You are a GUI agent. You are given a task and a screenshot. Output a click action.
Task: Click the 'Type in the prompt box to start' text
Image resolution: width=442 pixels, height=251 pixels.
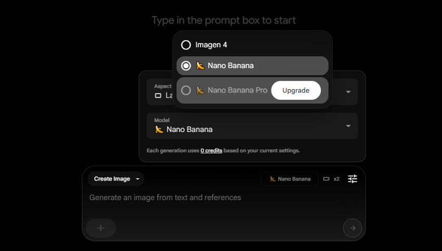(x=224, y=20)
